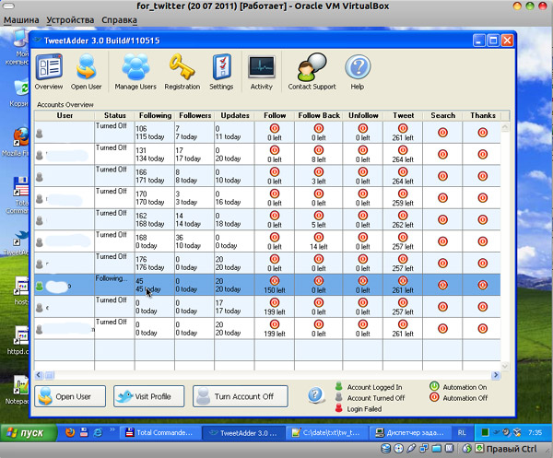
Task: Click the RL language indicator in the tray
Action: 462,432
